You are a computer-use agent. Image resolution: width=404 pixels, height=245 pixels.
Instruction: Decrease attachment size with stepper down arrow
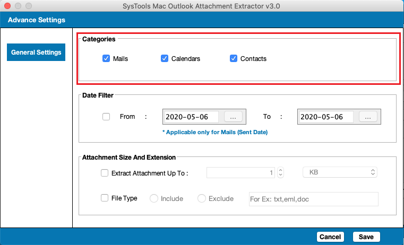pos(281,175)
